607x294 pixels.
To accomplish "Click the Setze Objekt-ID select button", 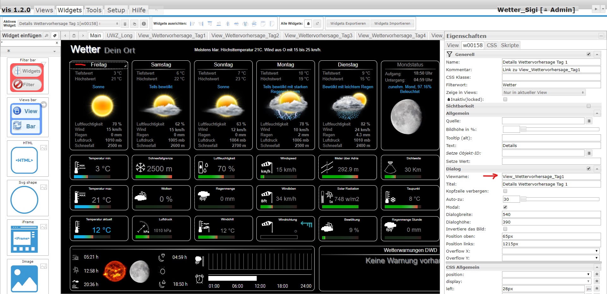I will tap(589, 153).
